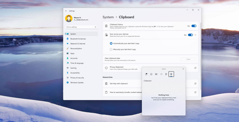The image size is (239, 122).
Task: Click the panel drag handle bar
Action: 164,69
